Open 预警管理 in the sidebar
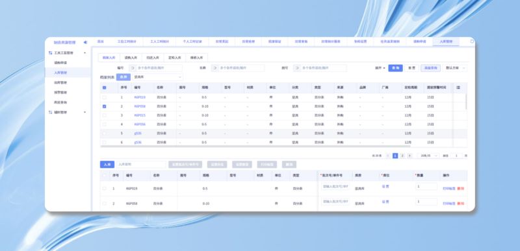The image size is (520, 251). click(60, 92)
